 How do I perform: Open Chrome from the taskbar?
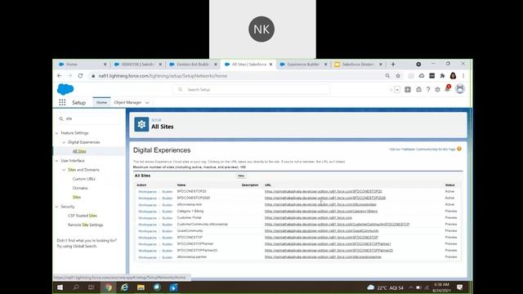[x=108, y=287]
